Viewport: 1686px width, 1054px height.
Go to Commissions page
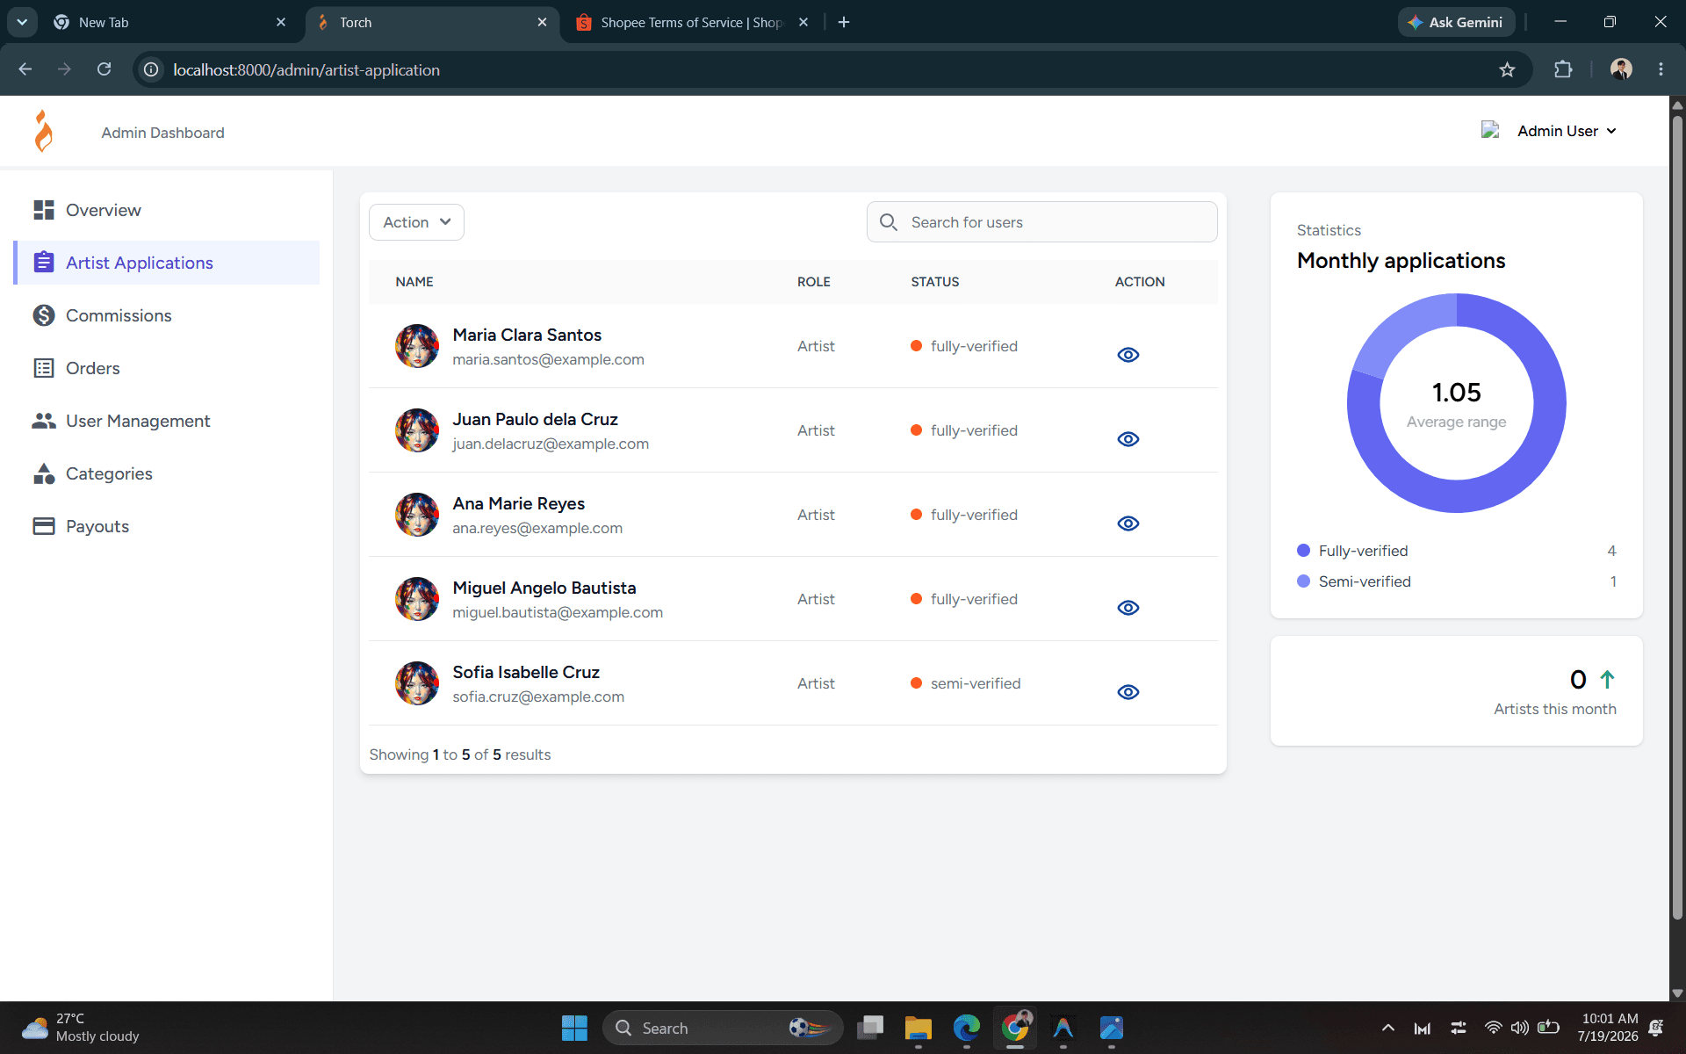[x=167, y=315]
